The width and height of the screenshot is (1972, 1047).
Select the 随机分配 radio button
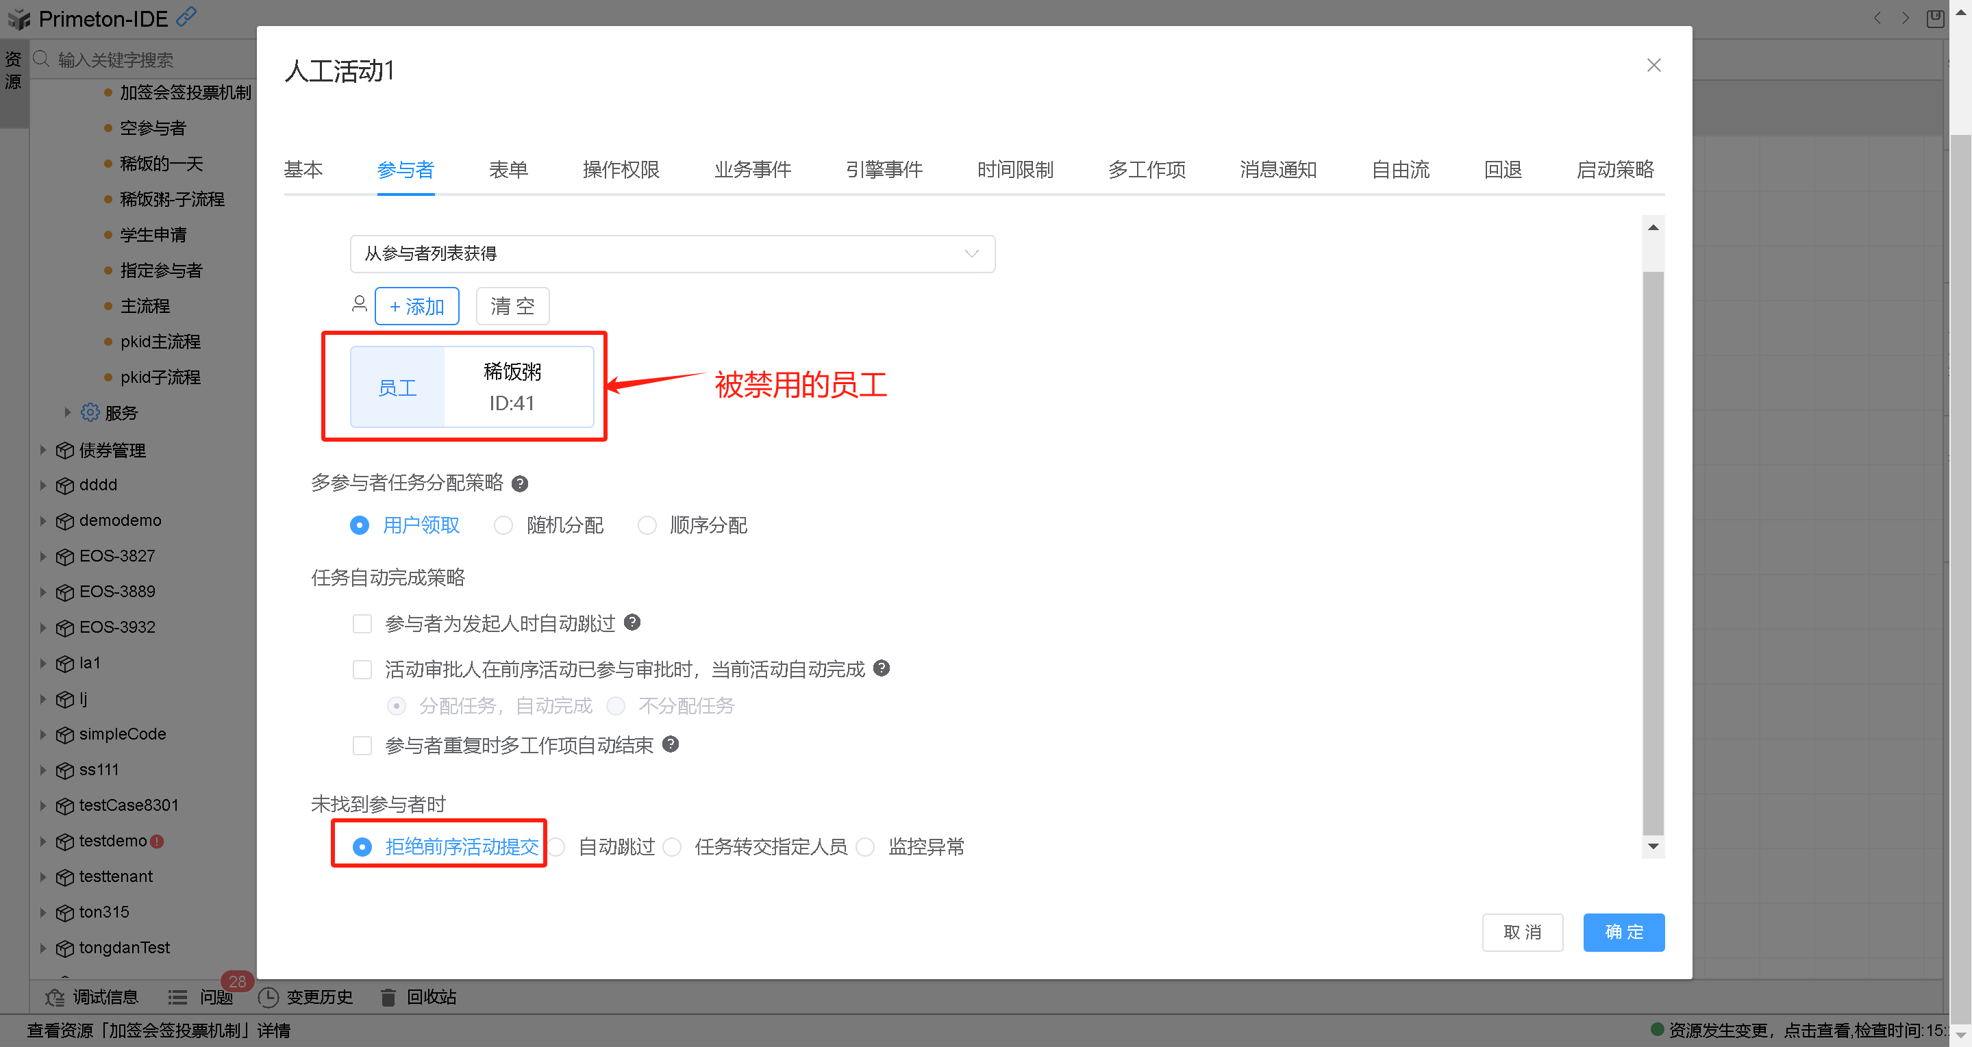point(503,526)
